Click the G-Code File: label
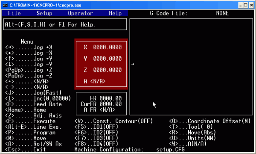Viewport: 256px width, 154px height. tap(169, 13)
